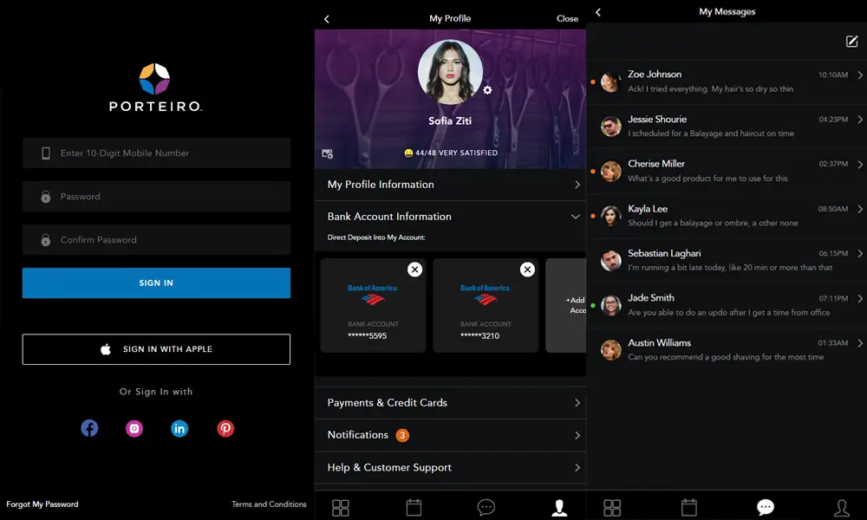Open the calendar tab in My Profile screen
Screen dimensions: 867x520
414,508
